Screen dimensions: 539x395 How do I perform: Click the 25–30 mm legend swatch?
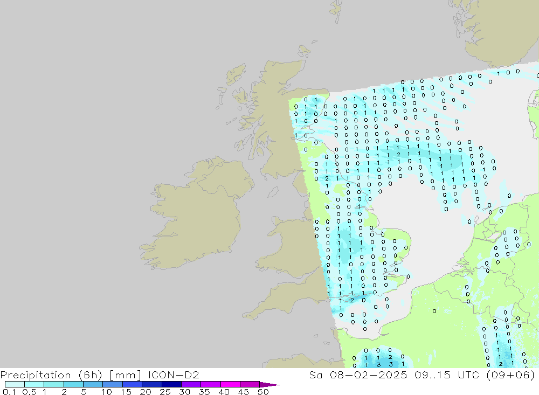171,384
